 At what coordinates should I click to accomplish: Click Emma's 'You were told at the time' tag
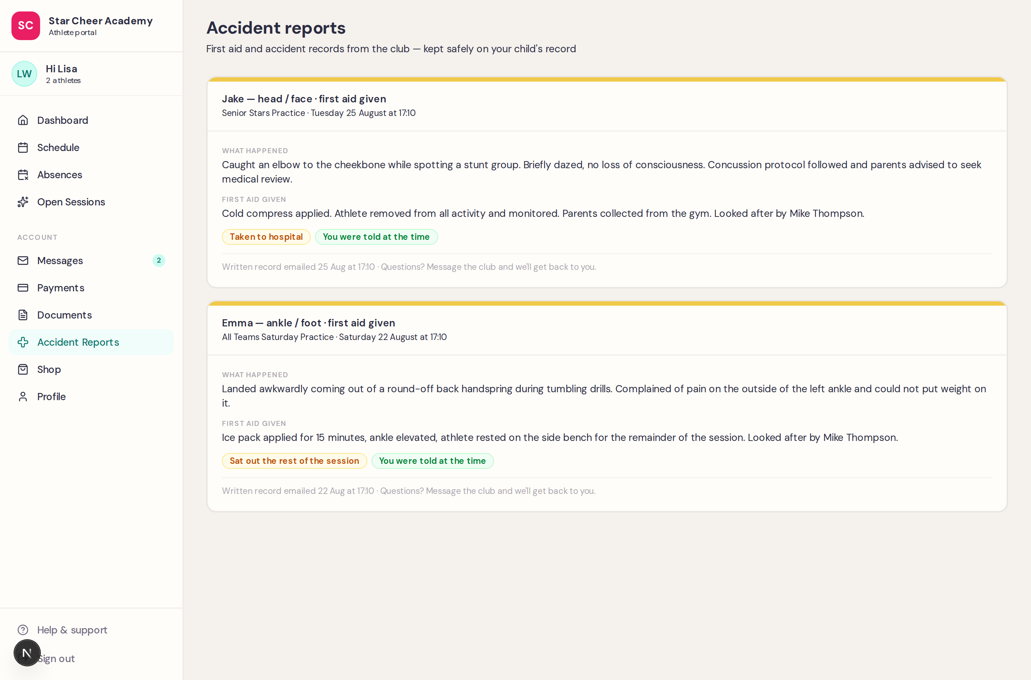(432, 461)
